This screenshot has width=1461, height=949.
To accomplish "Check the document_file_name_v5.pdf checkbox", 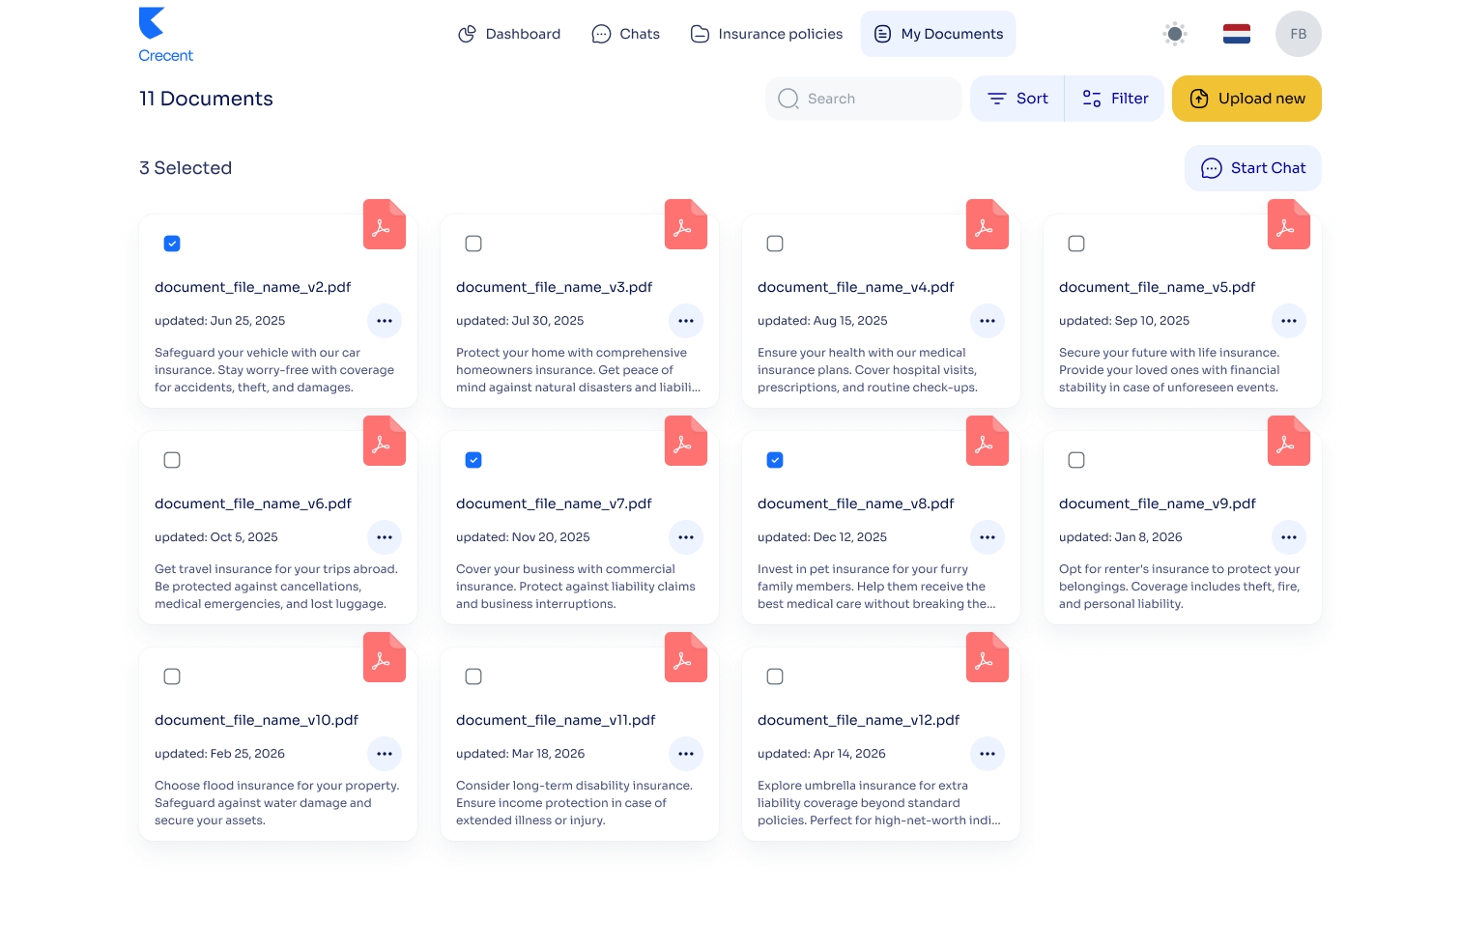I will [1076, 244].
